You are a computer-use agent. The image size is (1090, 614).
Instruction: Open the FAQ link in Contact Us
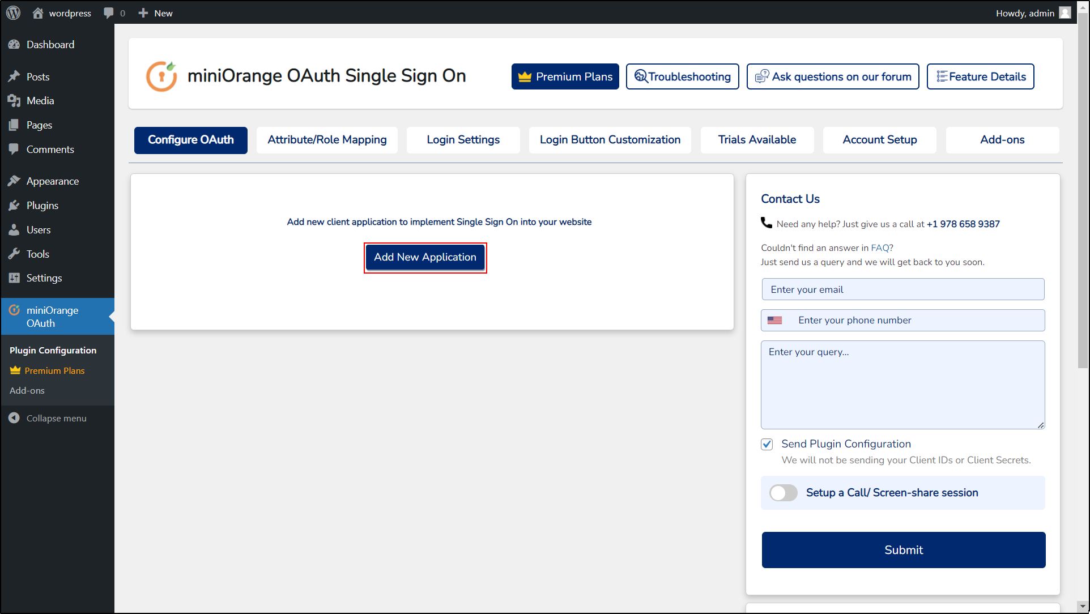(879, 248)
